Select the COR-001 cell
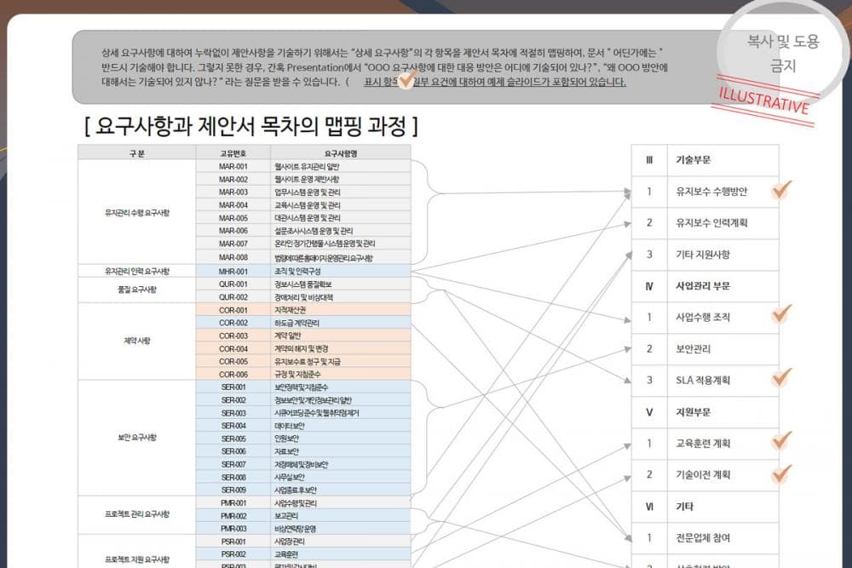The width and height of the screenshot is (852, 568). (x=233, y=310)
